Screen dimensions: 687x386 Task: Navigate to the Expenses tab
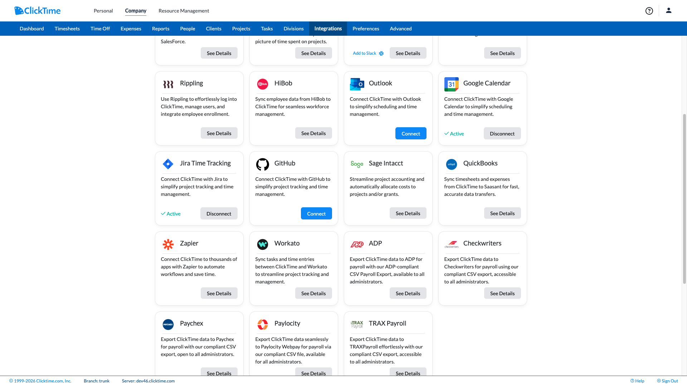pos(131,29)
